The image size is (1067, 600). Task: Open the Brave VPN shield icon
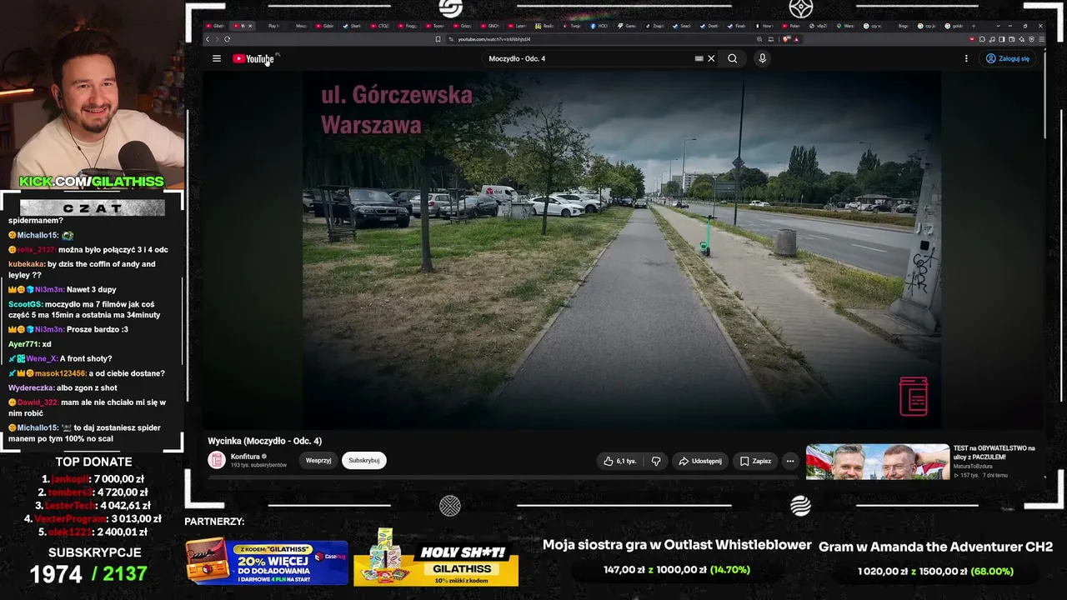coord(1031,39)
